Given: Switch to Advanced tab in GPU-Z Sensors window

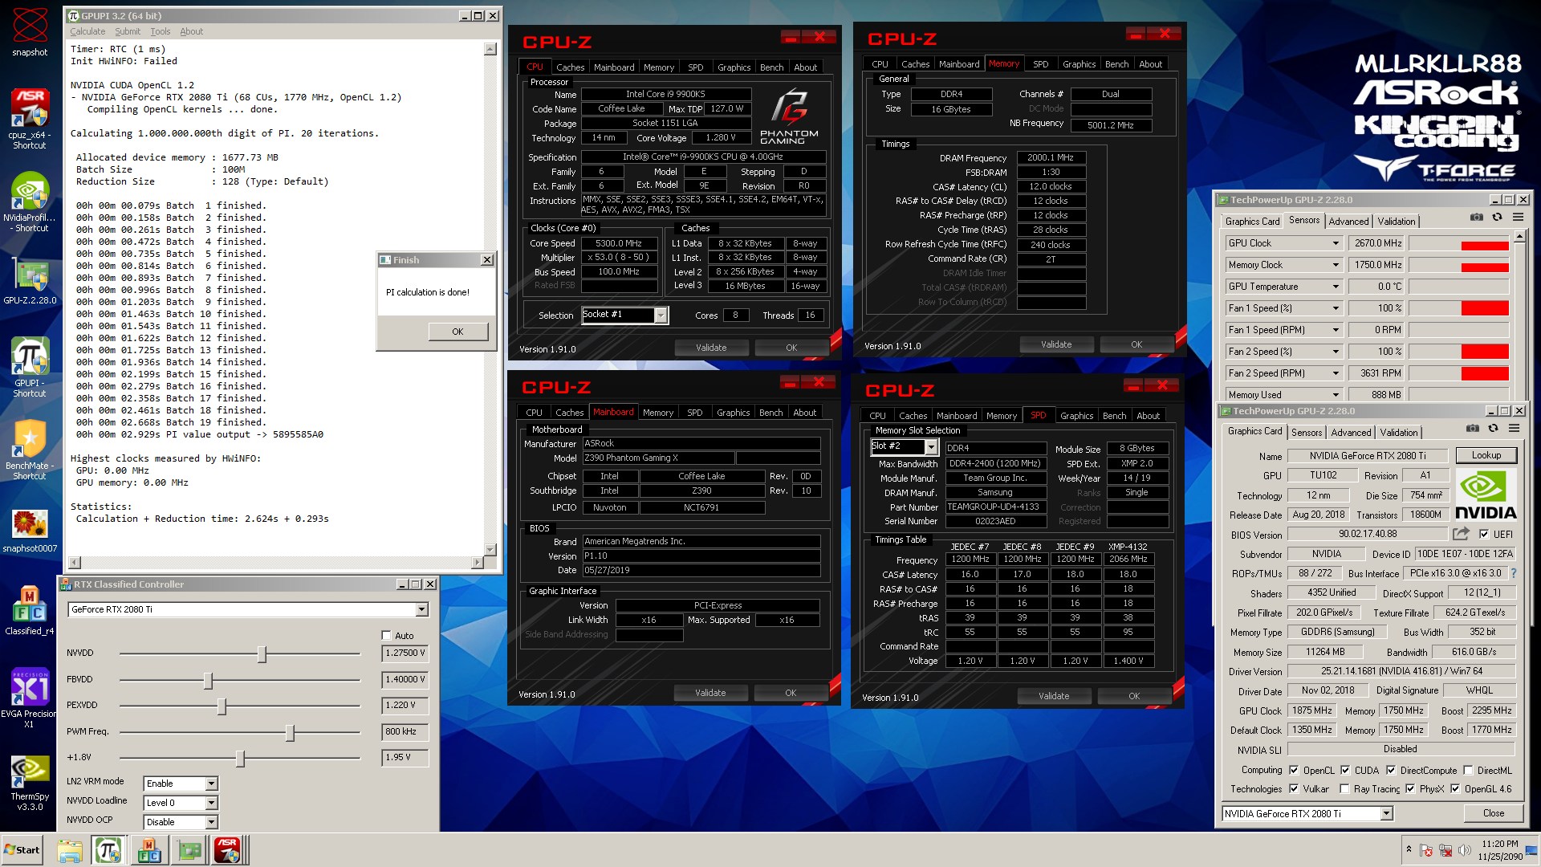Looking at the screenshot, I should coord(1348,222).
